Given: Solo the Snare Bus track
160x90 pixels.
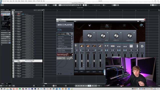Looking at the screenshot, I should pyautogui.click(x=16, y=39).
